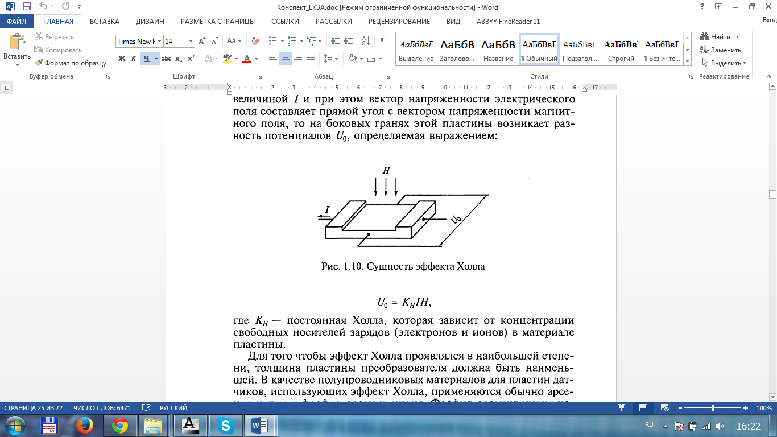Screen dimensions: 777x437
Task: Apply the Заголовок heading style
Action: pos(457,50)
